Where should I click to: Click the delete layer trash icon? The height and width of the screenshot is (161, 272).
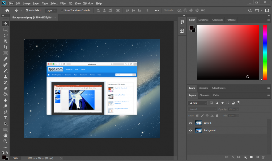pyautogui.click(x=263, y=157)
